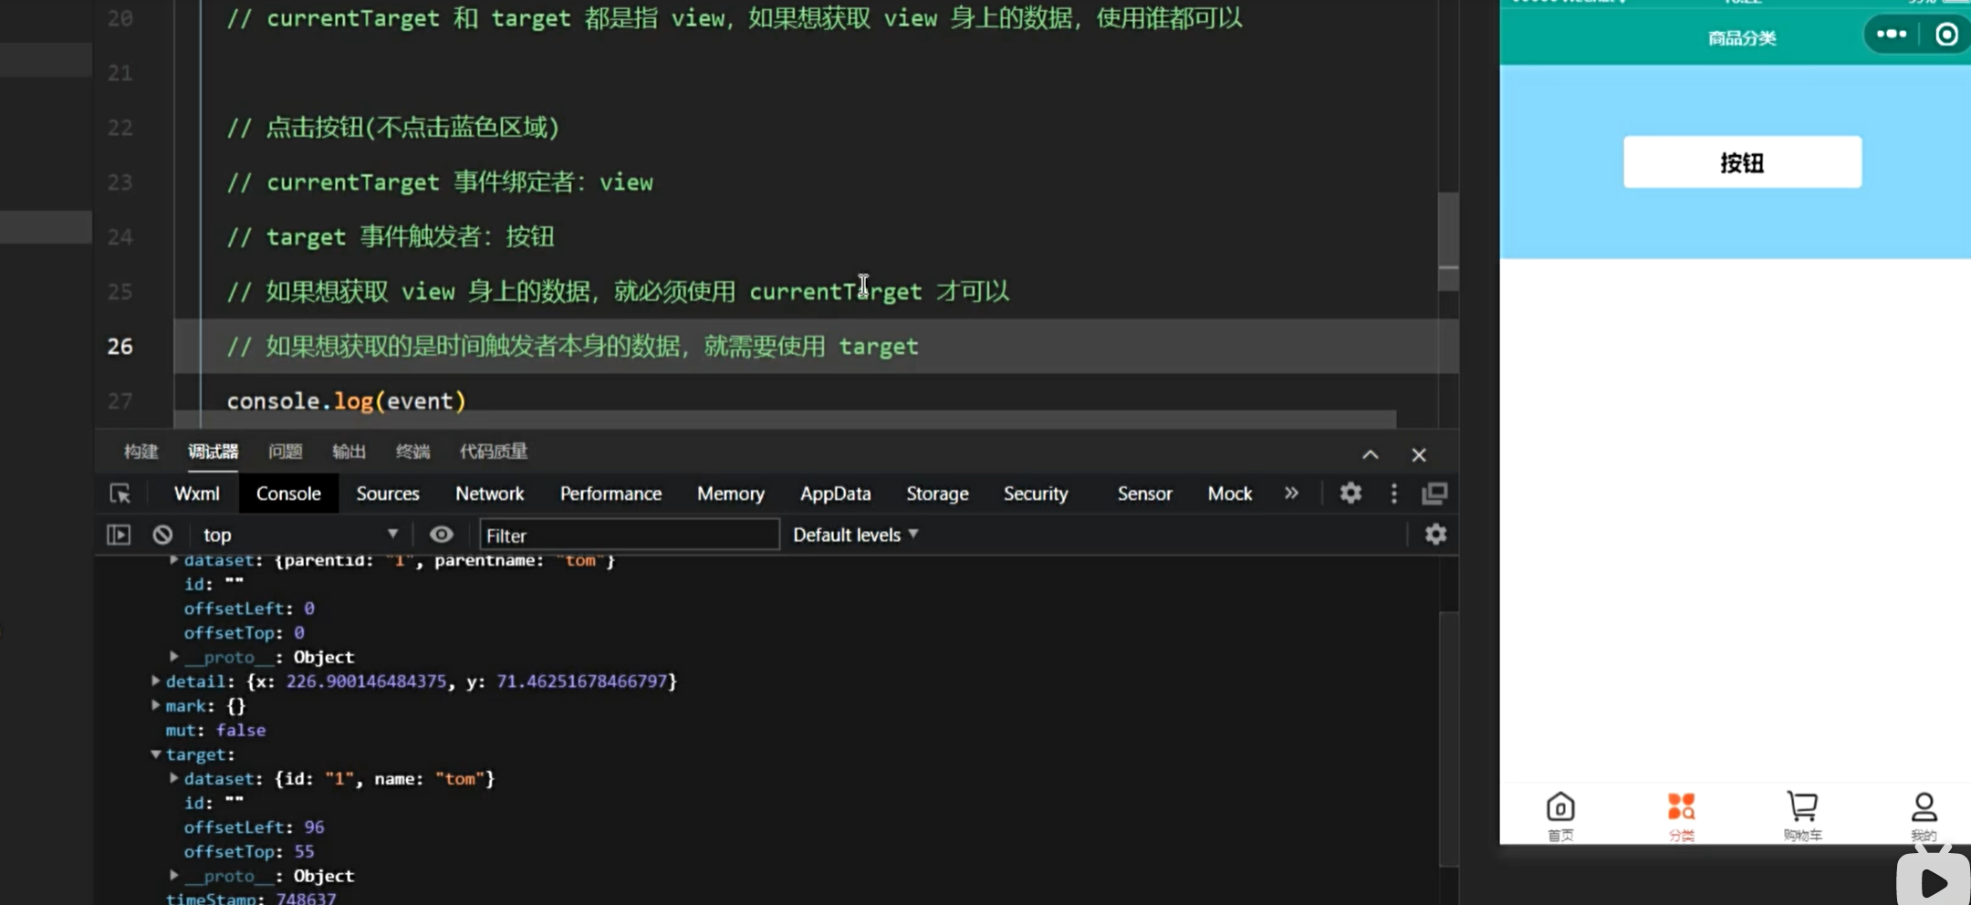Show more DevTools tabs with double chevron
This screenshot has width=1971, height=905.
[x=1291, y=494]
